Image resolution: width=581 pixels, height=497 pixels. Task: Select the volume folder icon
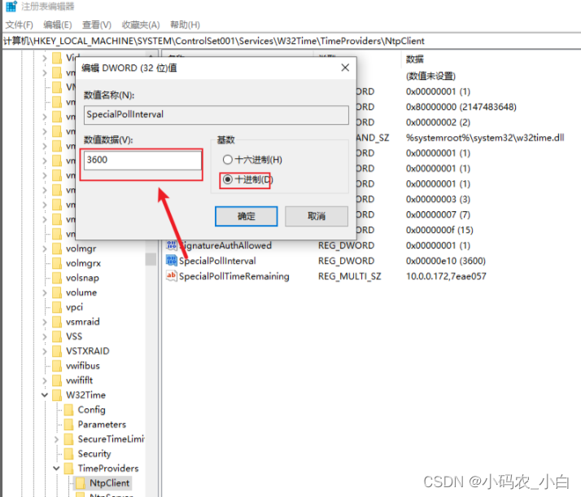point(57,292)
